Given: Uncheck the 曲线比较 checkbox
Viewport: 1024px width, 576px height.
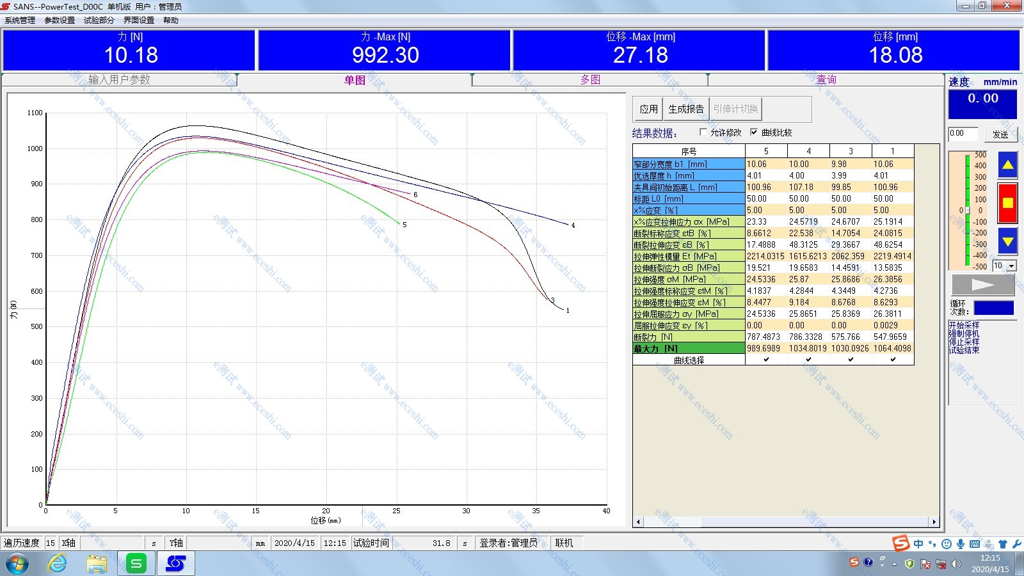Looking at the screenshot, I should point(754,132).
